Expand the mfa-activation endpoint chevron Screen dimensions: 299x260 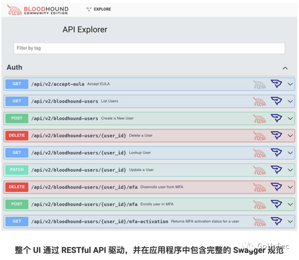click(x=290, y=222)
